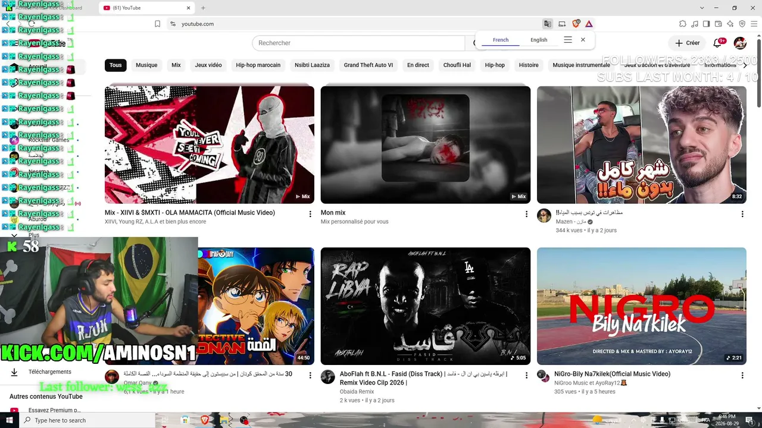
Task: Filter by Grand Theft Auto VI chip
Action: 368,65
